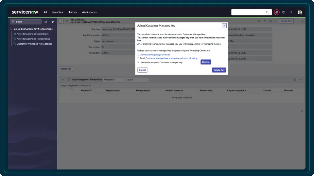Image resolution: width=314 pixels, height=176 pixels.
Task: Click the Origin field showing servicenow
Action: 118,41
